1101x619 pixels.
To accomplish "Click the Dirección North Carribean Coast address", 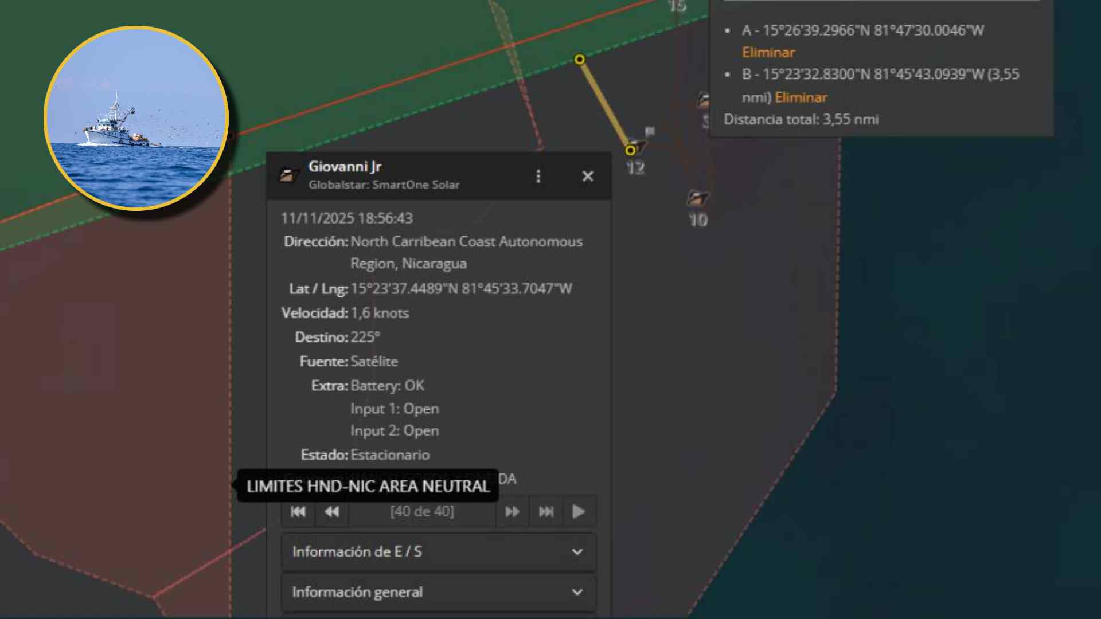I will [467, 252].
